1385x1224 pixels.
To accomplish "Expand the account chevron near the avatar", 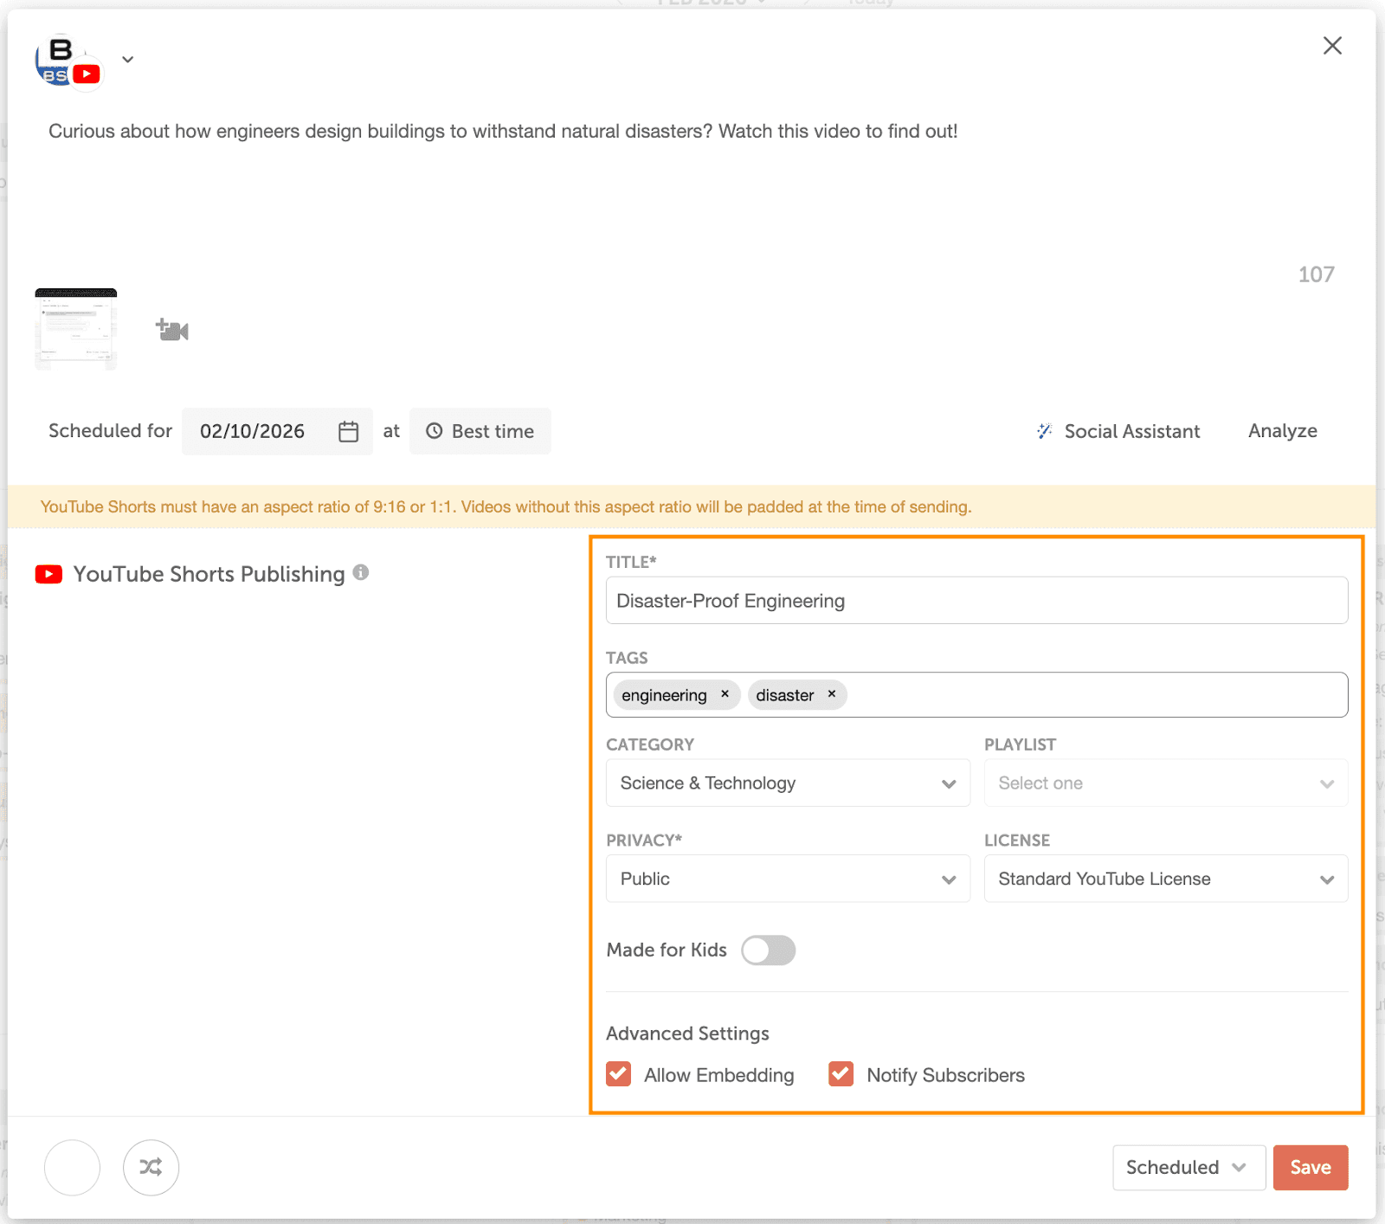I will click(x=126, y=59).
